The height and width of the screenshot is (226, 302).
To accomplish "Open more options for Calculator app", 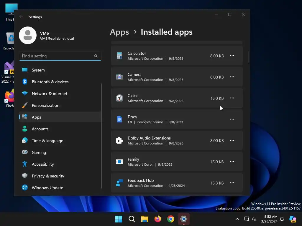I will 232,56.
